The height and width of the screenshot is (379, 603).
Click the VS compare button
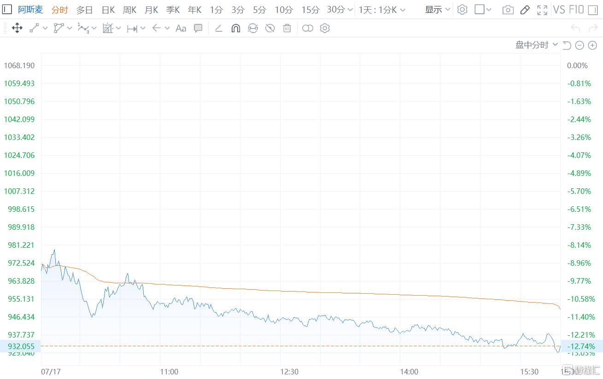tap(559, 10)
